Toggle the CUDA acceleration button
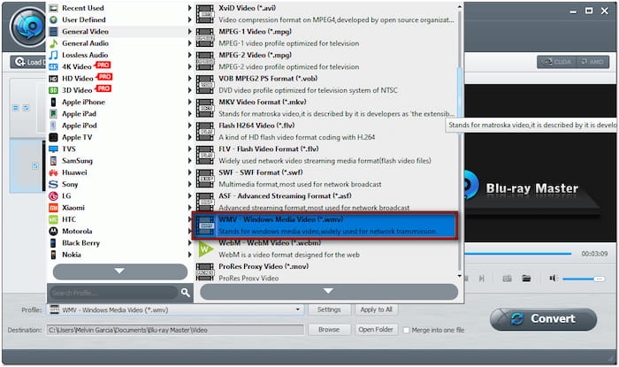This screenshot has width=619, height=367. tap(555, 62)
